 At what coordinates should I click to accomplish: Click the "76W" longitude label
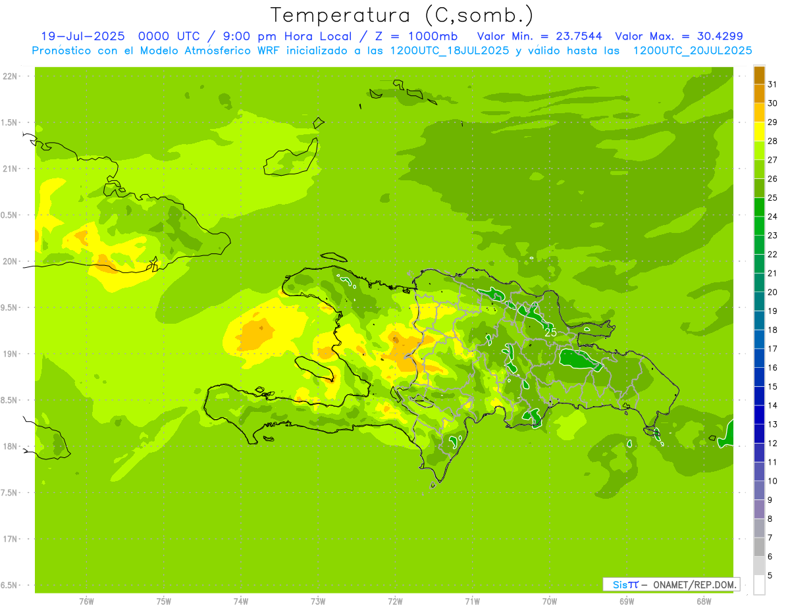86,601
